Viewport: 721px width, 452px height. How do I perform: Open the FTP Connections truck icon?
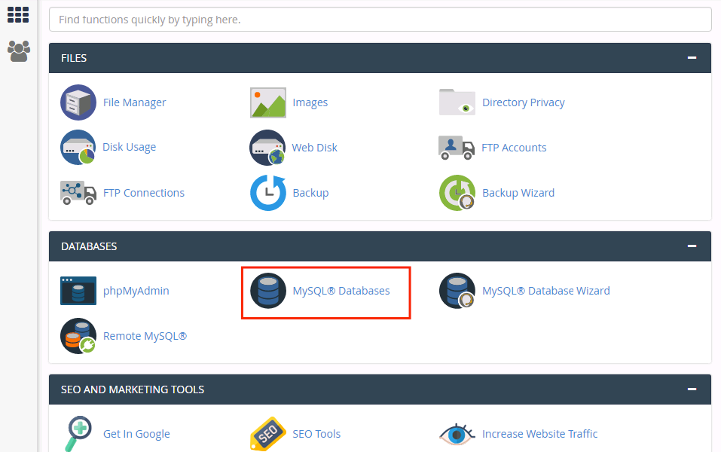coord(78,193)
